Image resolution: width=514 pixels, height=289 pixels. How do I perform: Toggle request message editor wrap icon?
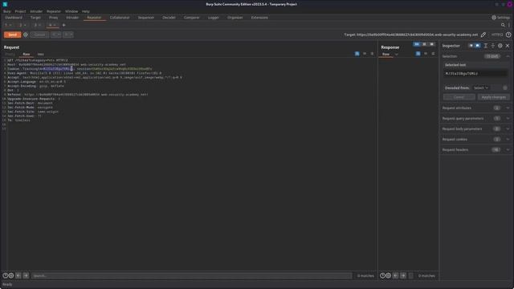(x=357, y=54)
